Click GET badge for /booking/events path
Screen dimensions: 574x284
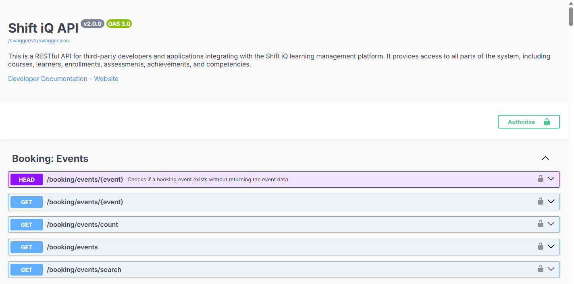pyautogui.click(x=27, y=247)
